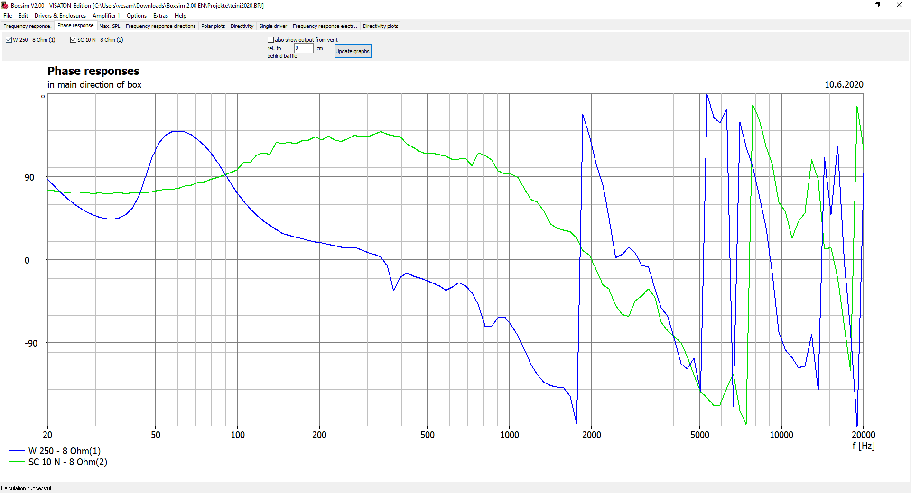Uncheck W 250 - 8 Ohm (1) checkbox
Image resolution: width=911 pixels, height=493 pixels.
click(x=9, y=40)
